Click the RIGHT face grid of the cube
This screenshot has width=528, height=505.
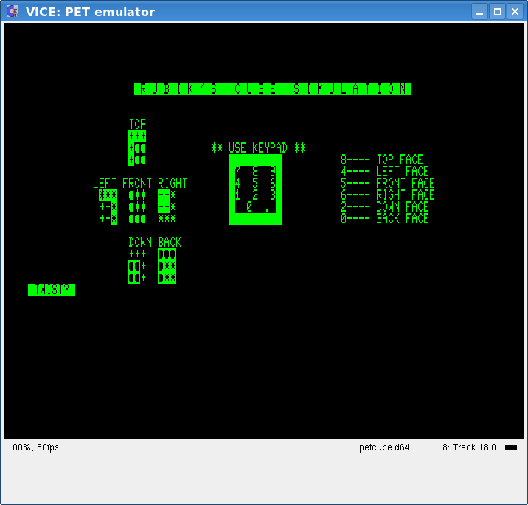pos(167,207)
